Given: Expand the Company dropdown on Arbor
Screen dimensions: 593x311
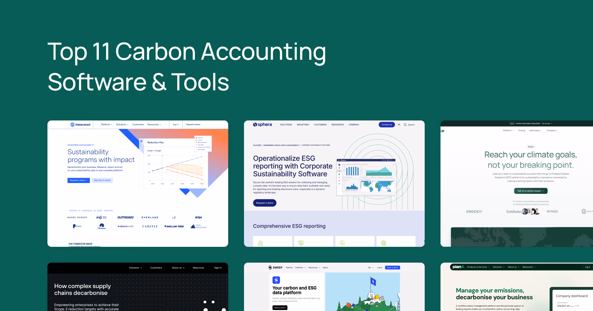Looking at the screenshot, I should point(552,131).
